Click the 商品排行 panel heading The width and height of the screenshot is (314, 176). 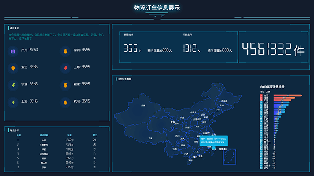point(14,131)
